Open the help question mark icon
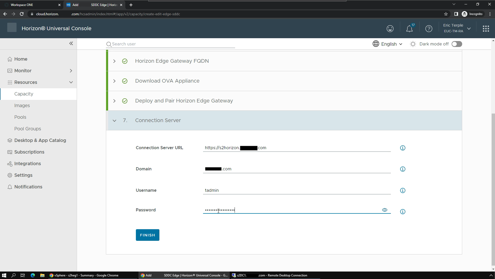 [429, 28]
